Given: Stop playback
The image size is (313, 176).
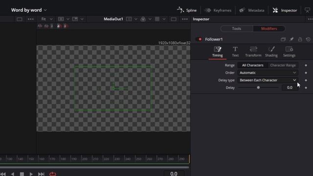Looking at the screenshot, I should 22,174.
